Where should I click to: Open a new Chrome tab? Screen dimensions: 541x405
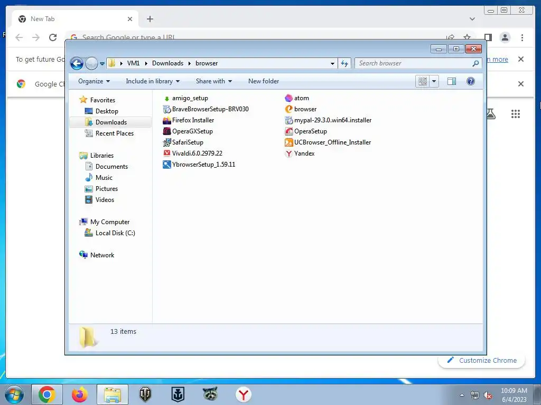(150, 19)
